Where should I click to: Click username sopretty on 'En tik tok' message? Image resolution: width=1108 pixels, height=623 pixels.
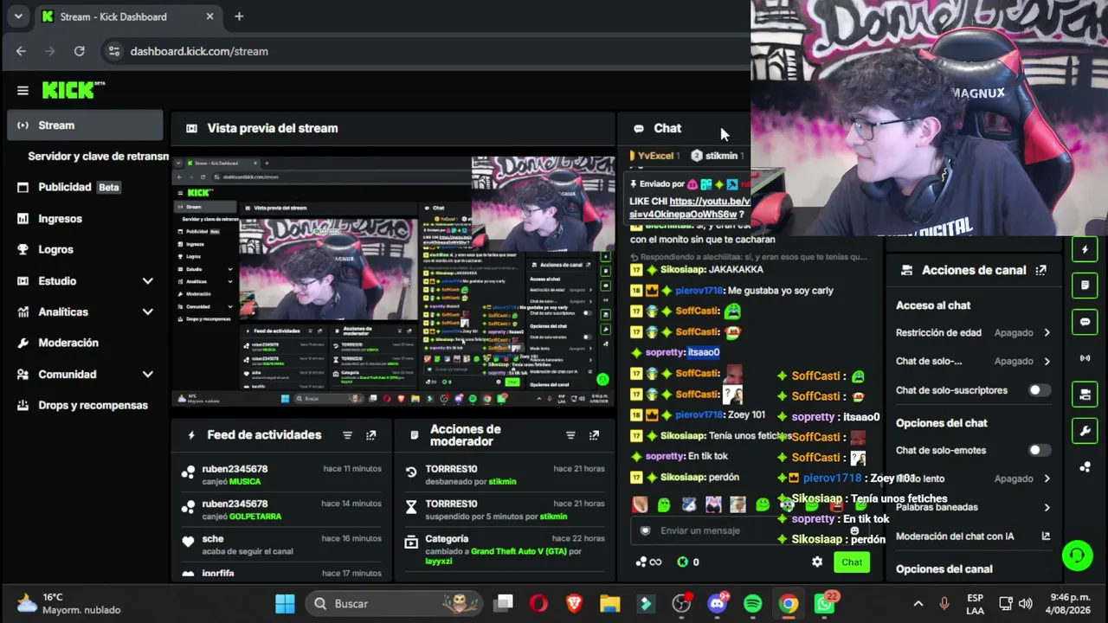coord(665,456)
